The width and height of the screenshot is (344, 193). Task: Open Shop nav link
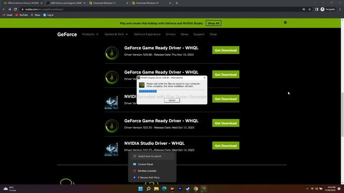(213, 34)
